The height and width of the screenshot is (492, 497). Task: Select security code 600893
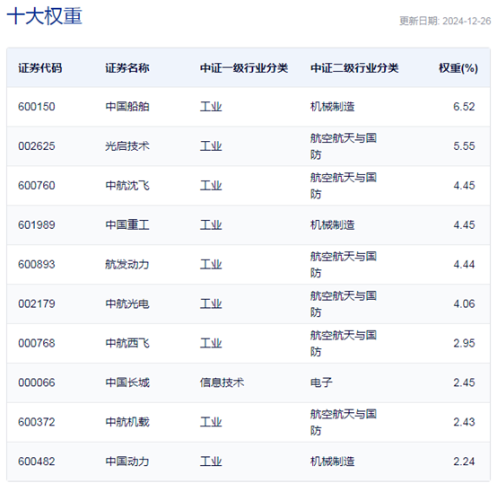pos(37,264)
